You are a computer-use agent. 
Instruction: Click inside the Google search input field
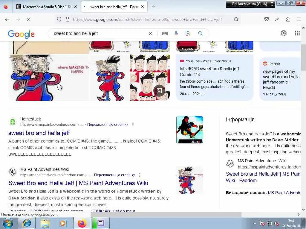[100, 33]
